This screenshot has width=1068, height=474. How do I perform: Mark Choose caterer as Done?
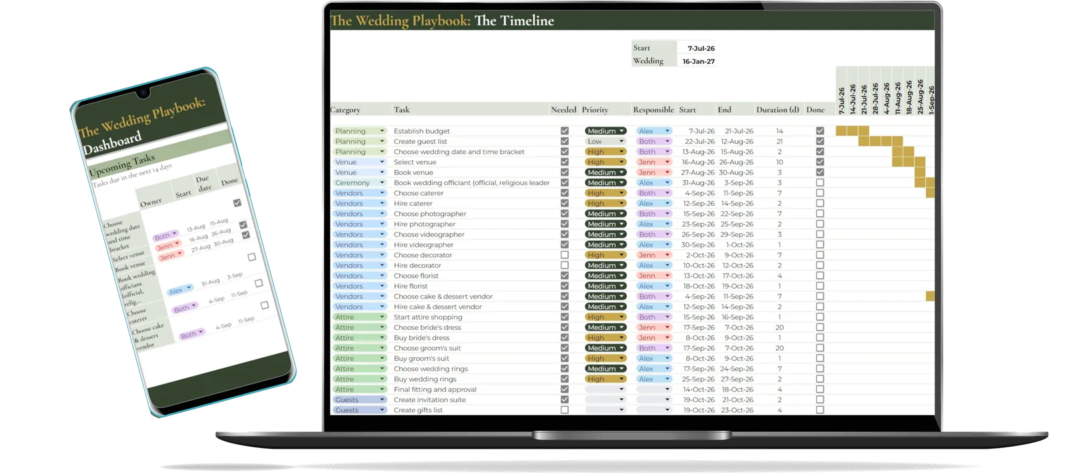(x=820, y=193)
